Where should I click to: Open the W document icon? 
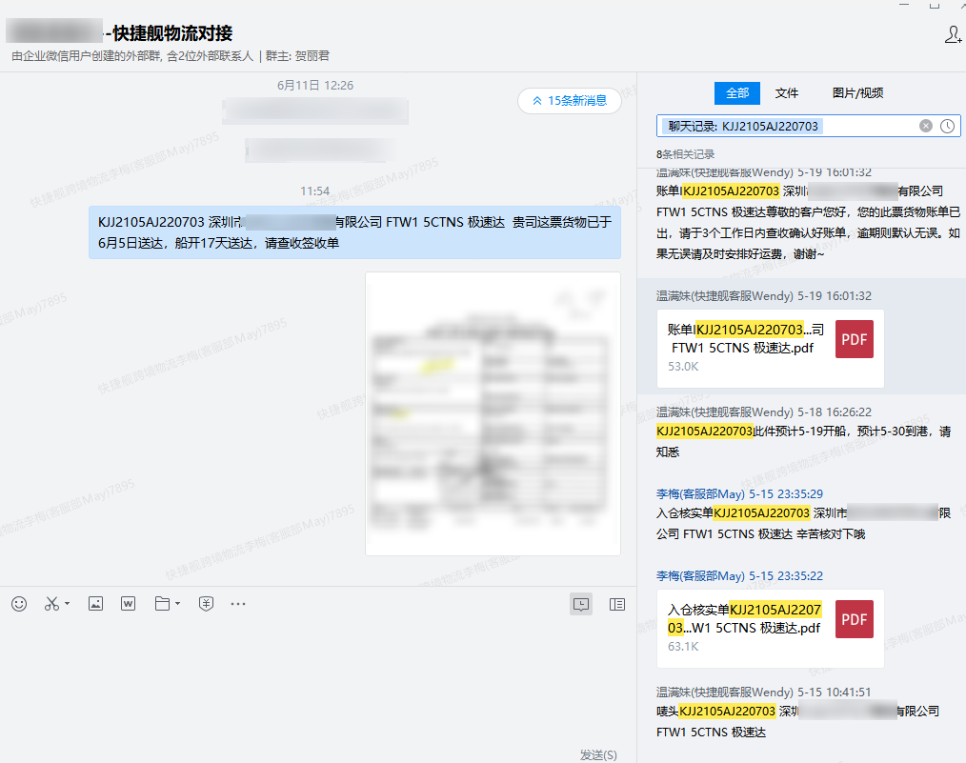pos(129,604)
